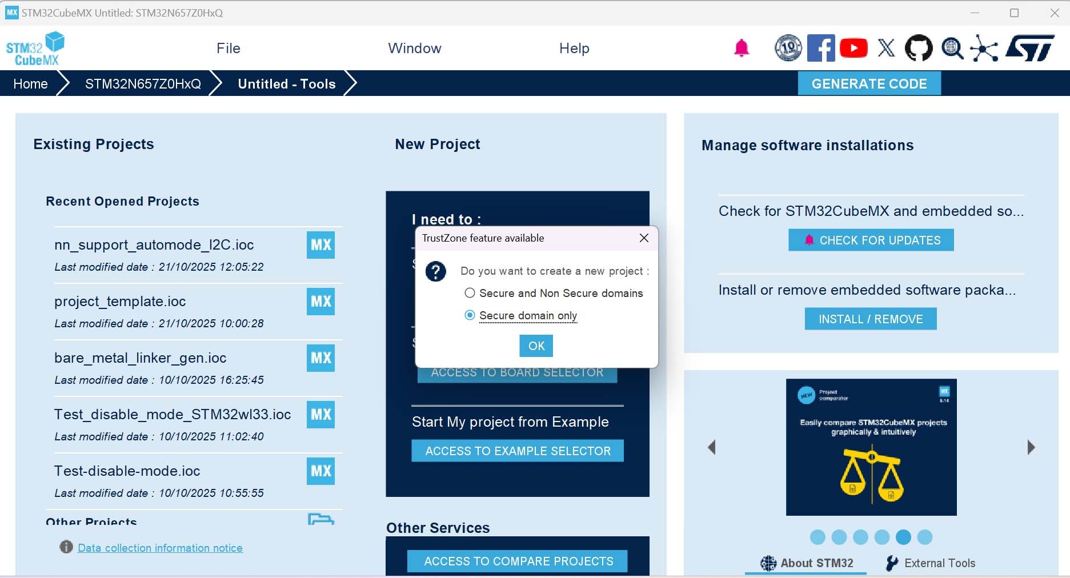1070x578 pixels.
Task: Select fourth carousel pagination dot
Action: tap(882, 537)
